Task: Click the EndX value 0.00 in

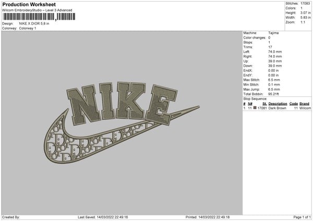Action: tap(273, 70)
